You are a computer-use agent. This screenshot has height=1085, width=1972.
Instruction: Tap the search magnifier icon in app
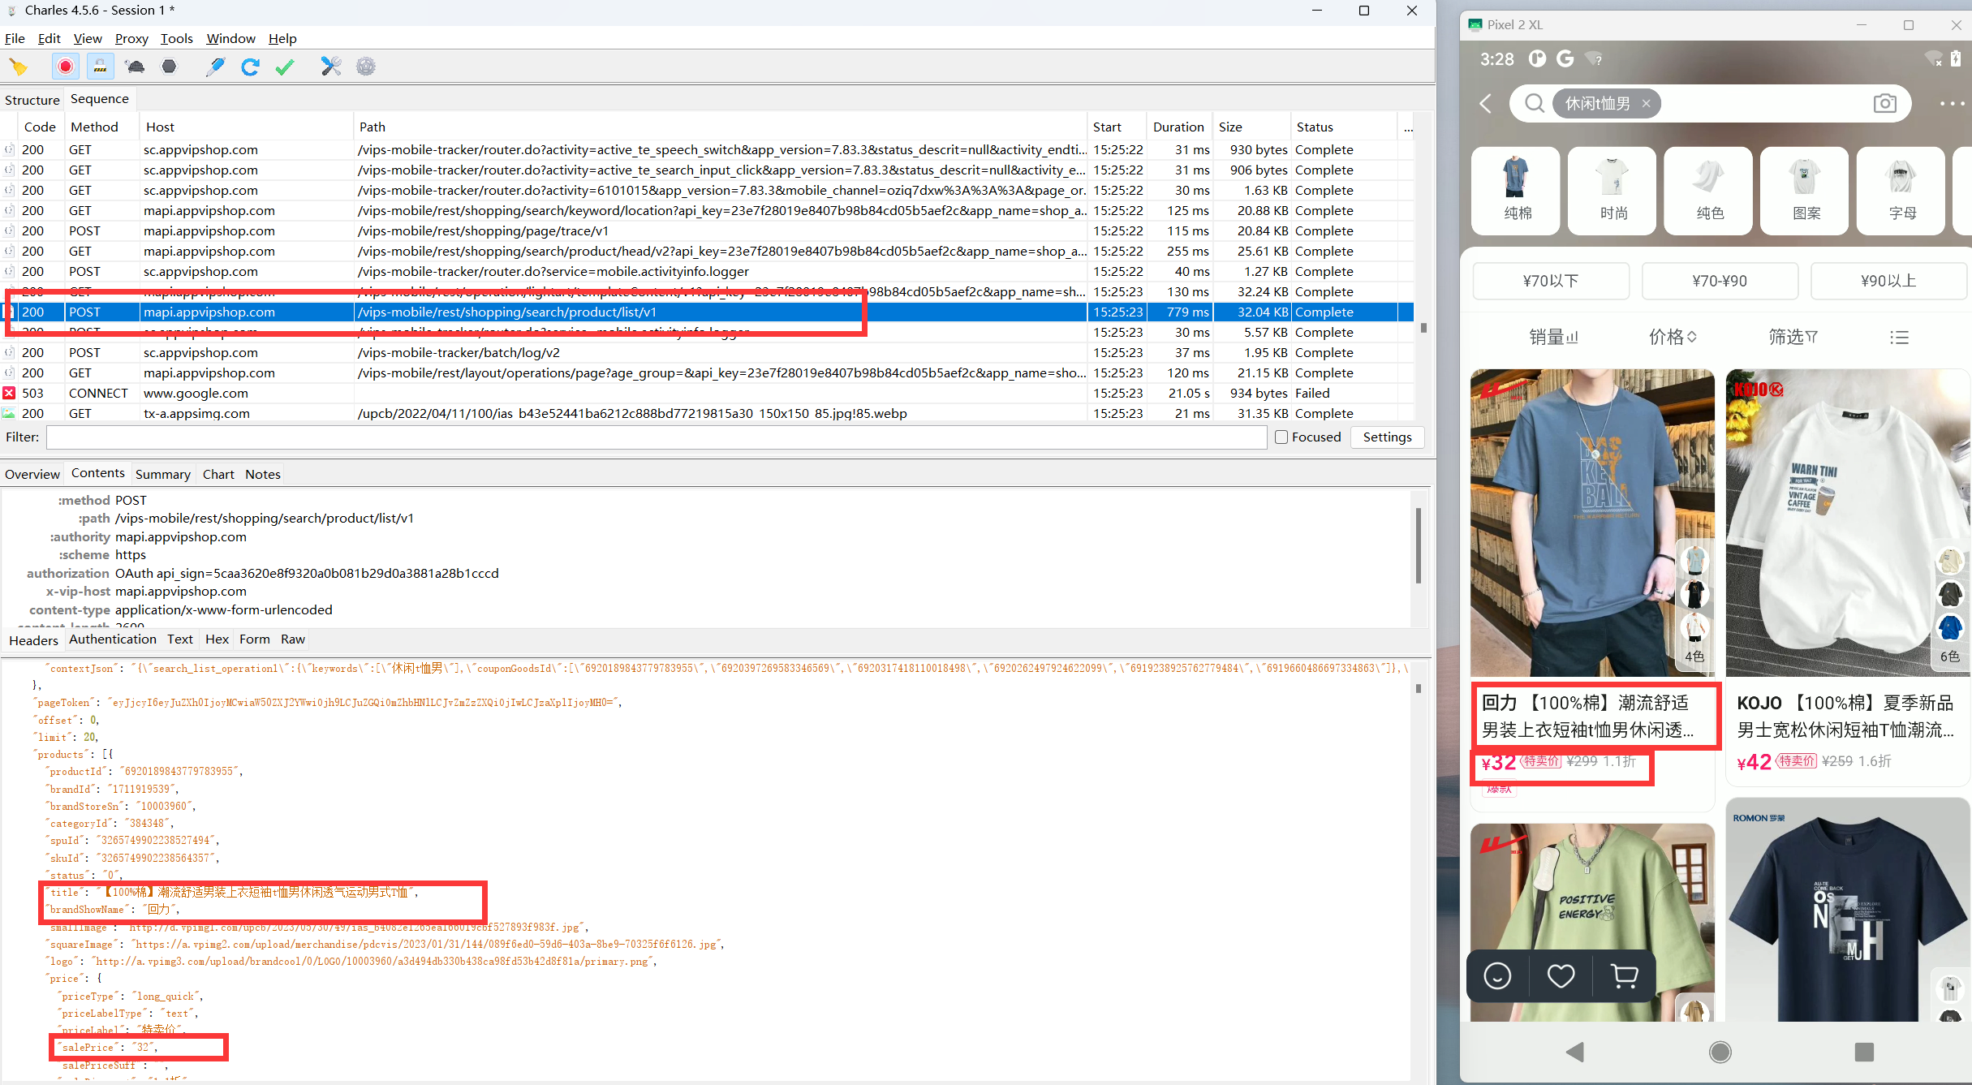click(1534, 104)
